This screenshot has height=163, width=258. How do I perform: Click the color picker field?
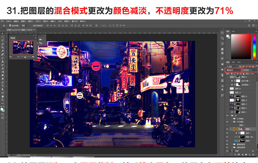(x=241, y=46)
